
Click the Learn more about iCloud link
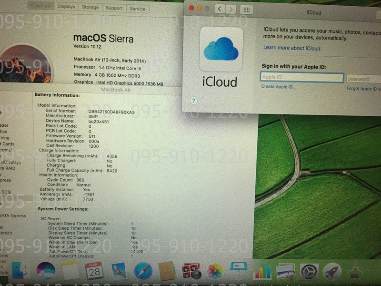coord(292,48)
